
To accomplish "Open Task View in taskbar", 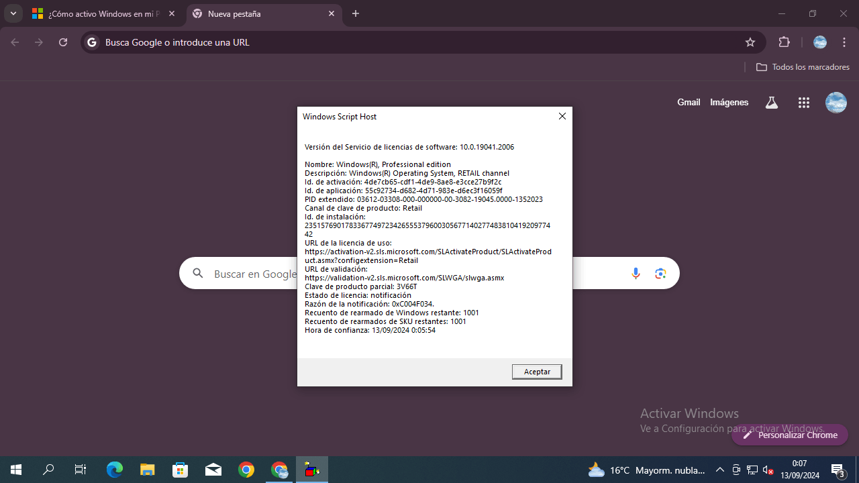I will (81, 470).
